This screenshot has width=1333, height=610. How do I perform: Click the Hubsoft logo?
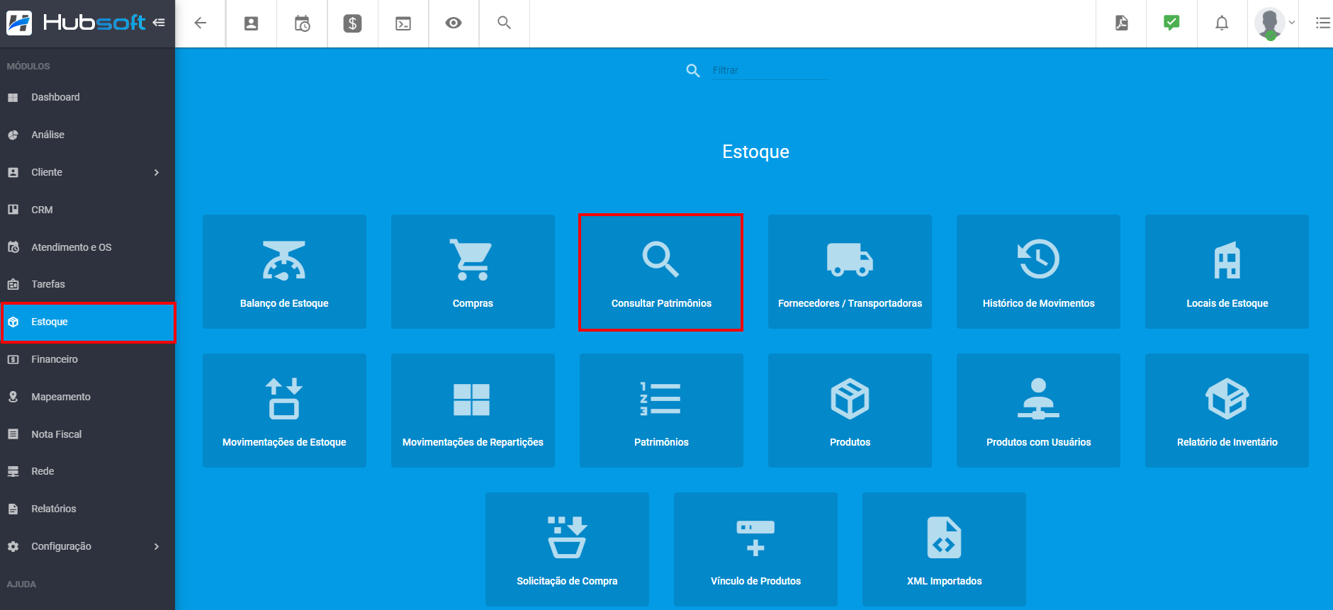click(76, 23)
